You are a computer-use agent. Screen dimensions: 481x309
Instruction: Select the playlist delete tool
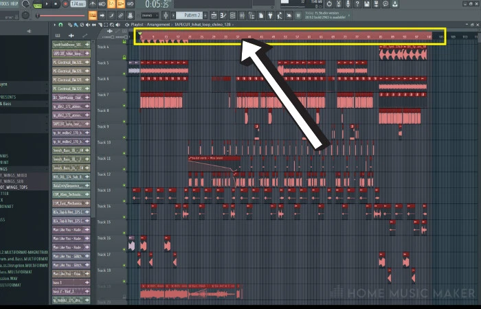82,25
